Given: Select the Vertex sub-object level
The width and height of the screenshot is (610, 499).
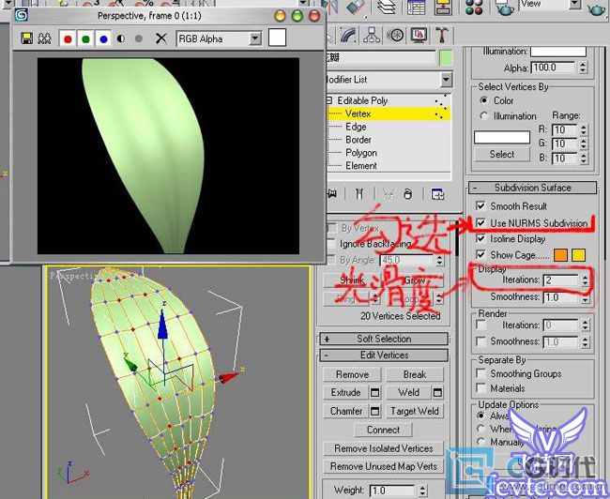Looking at the screenshot, I should [358, 113].
